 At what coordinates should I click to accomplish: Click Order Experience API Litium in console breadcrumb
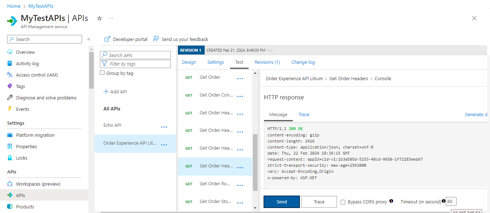pyautogui.click(x=294, y=78)
